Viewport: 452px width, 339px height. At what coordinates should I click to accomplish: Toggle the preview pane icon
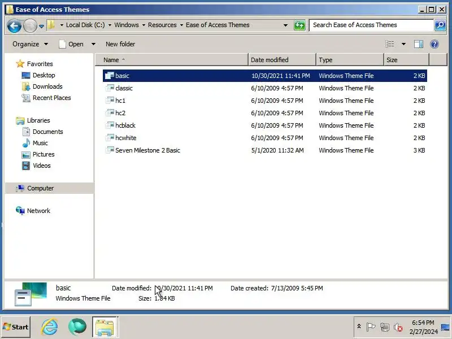tap(419, 44)
